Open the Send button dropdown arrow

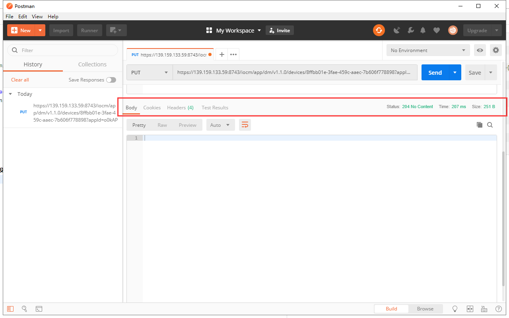click(x=455, y=72)
